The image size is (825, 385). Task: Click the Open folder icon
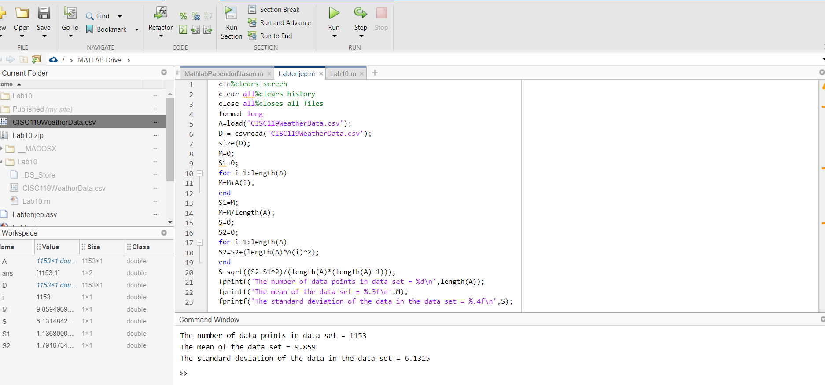pos(22,13)
